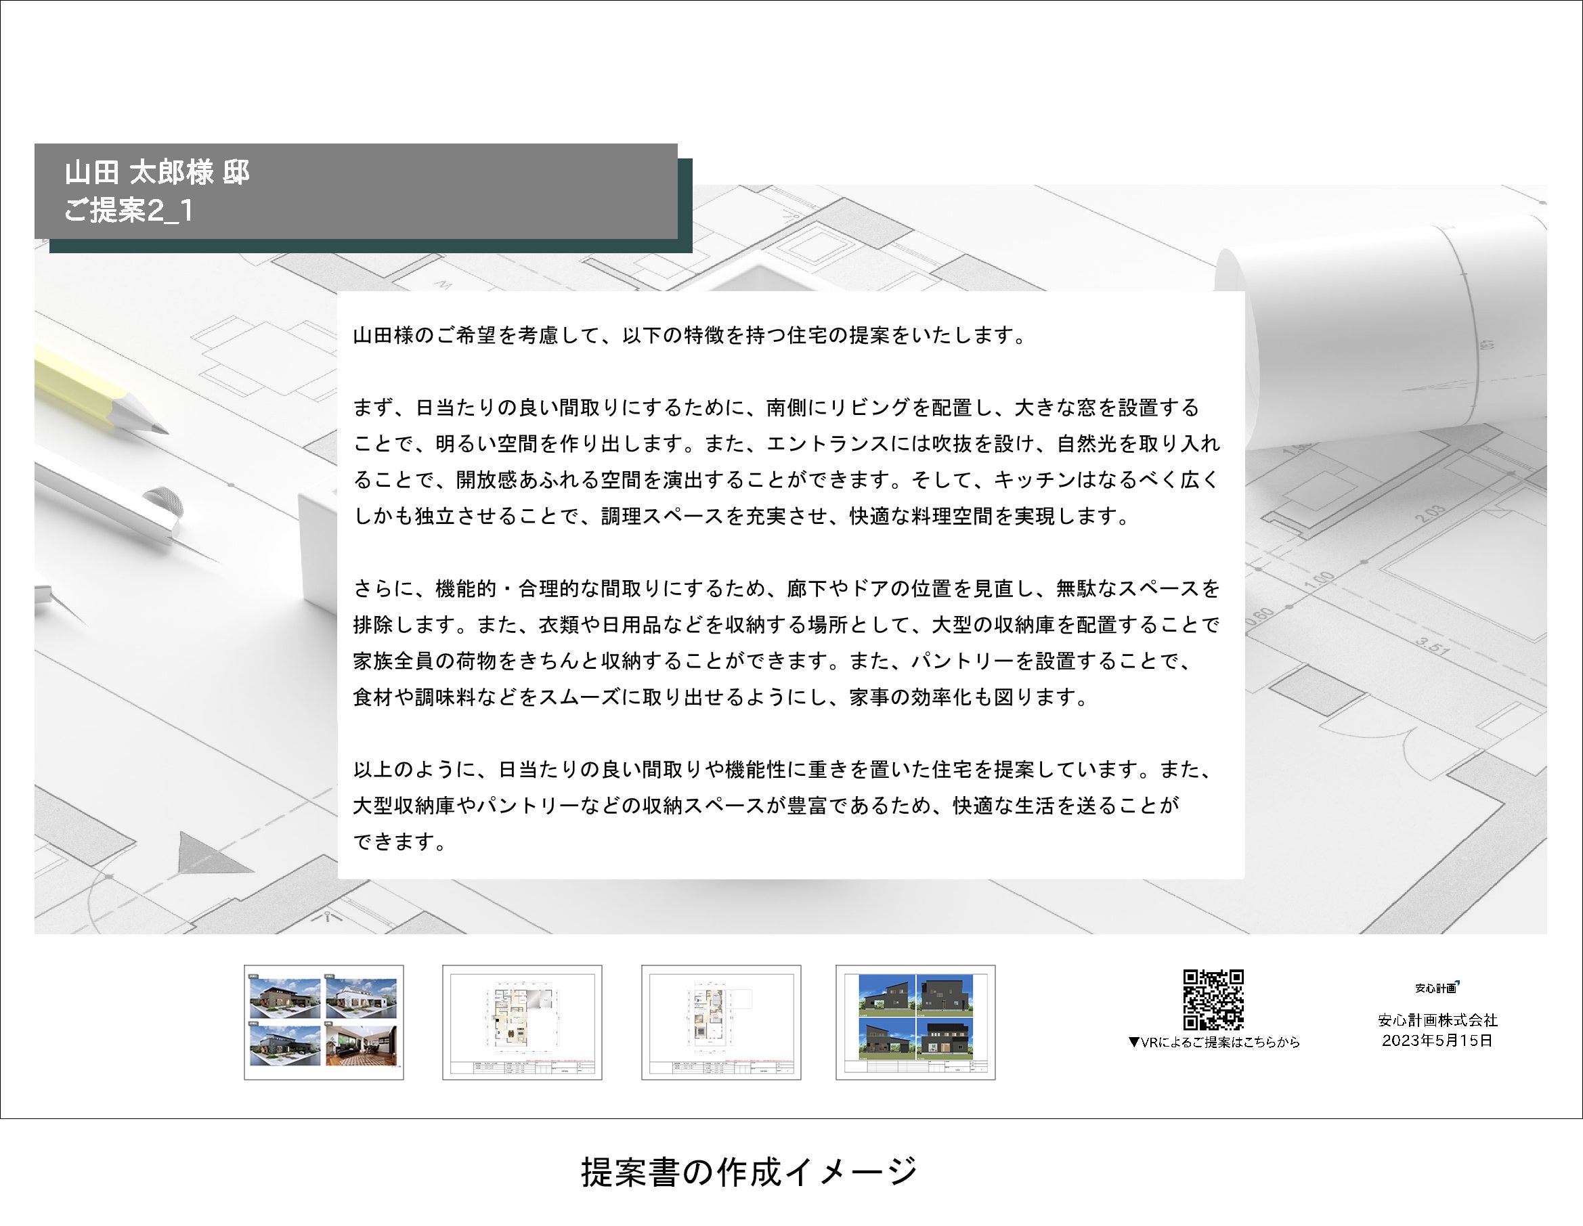Open the dark house elevations thumbnail
Viewport: 1583px width, 1226px height.
(915, 1022)
